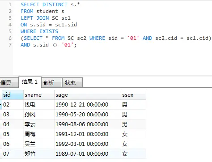
Task: Click the sname column header
Action: [x=39, y=95]
